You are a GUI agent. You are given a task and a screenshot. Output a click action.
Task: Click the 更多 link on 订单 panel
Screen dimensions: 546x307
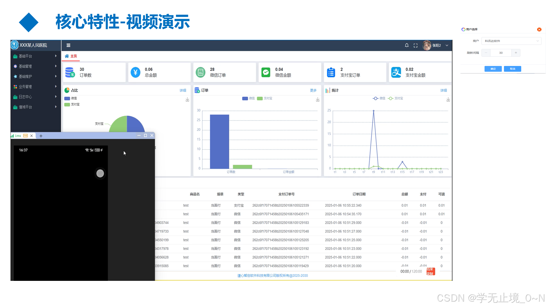[313, 90]
